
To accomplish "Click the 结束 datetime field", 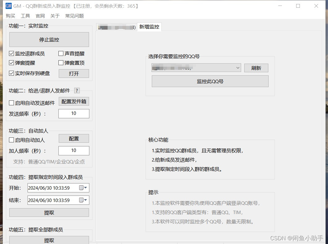I will [x=58, y=200].
